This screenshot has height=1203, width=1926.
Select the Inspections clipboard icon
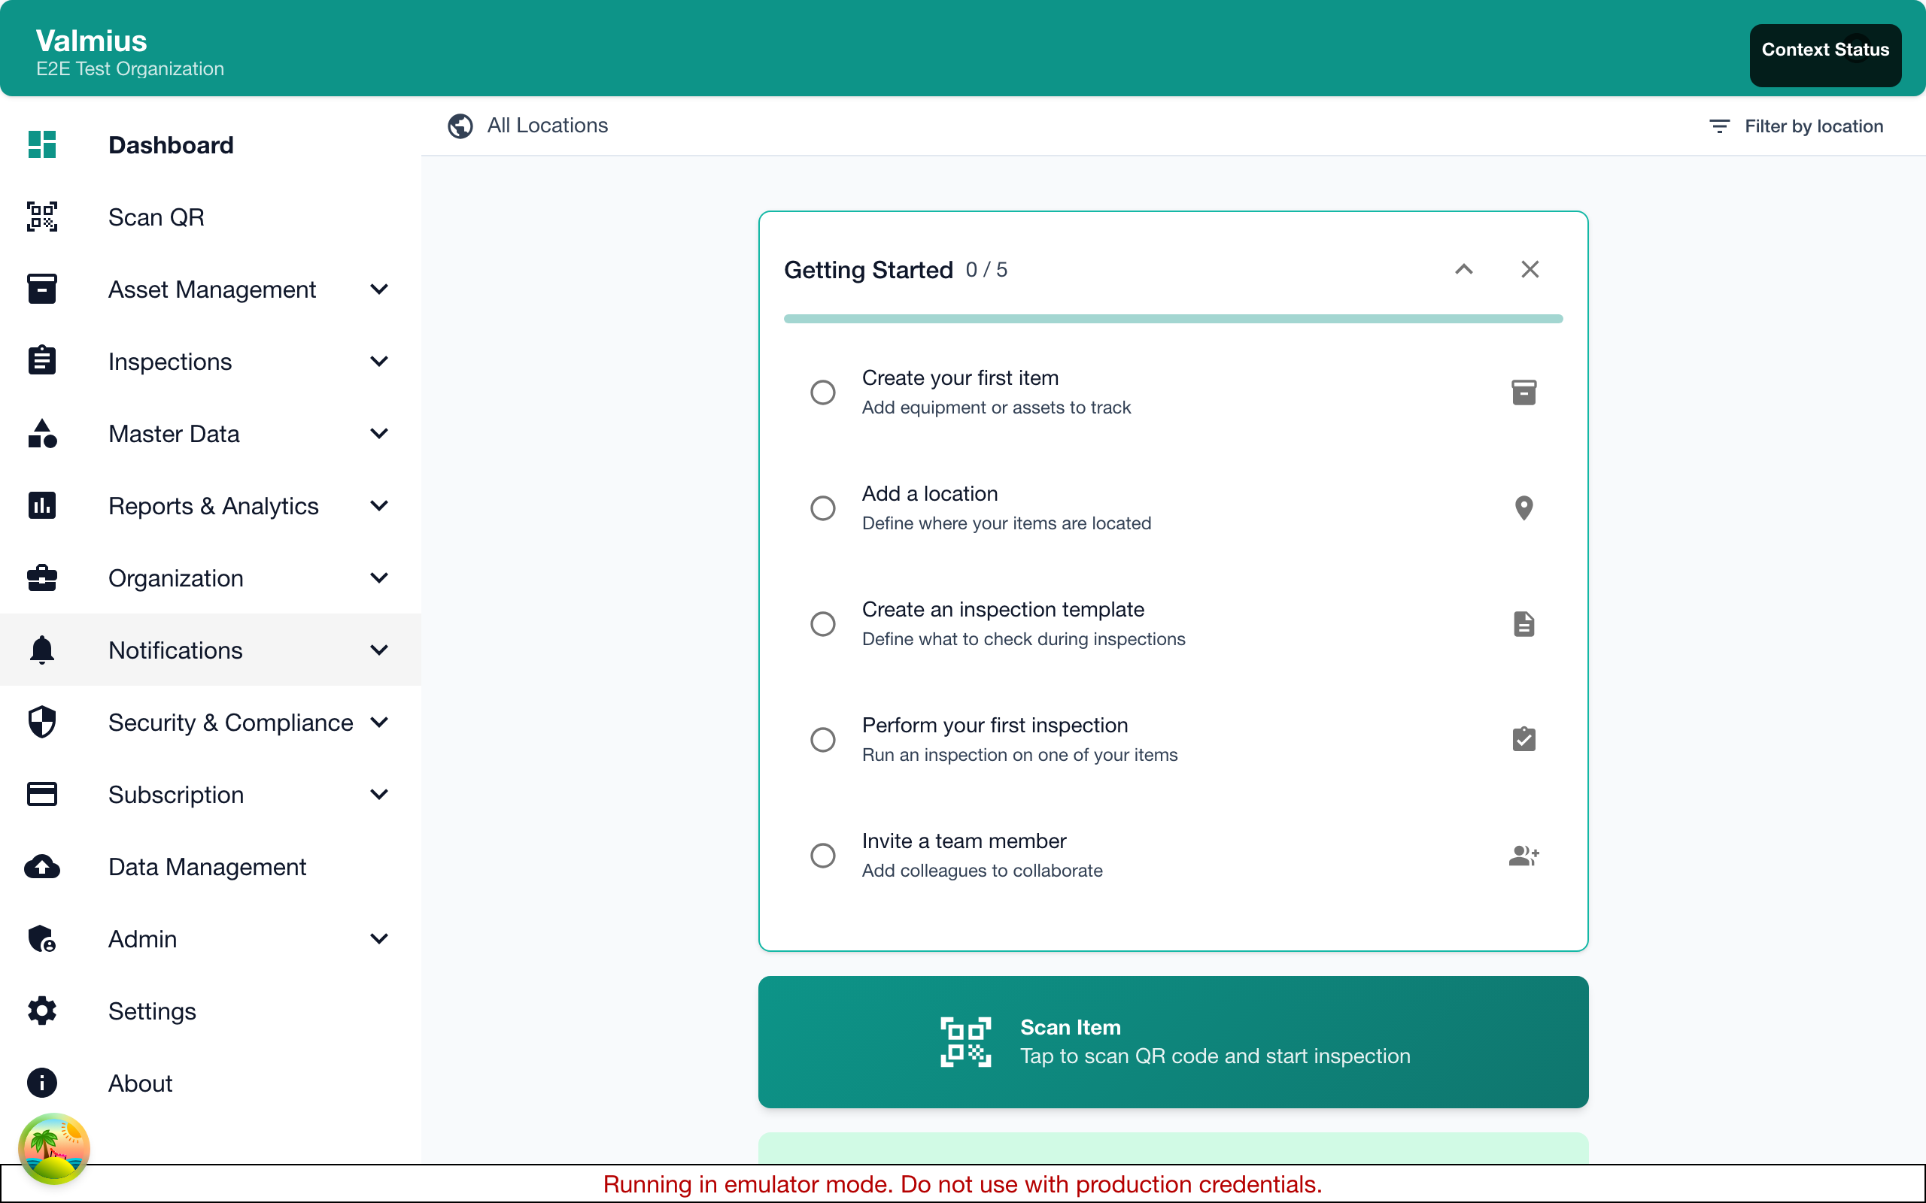[x=41, y=360]
